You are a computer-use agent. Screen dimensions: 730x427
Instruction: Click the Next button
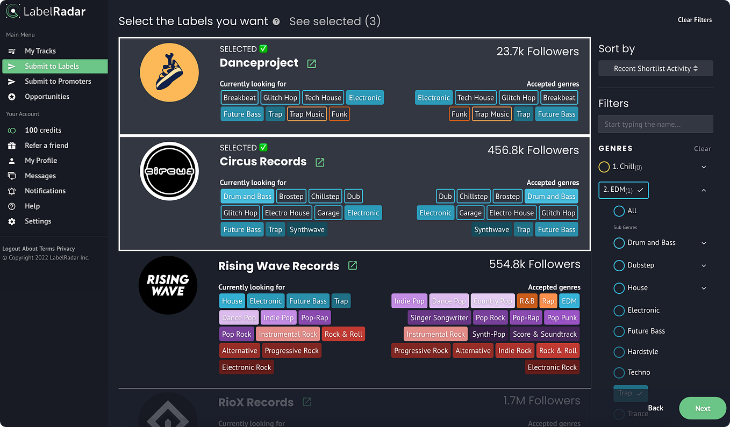702,408
